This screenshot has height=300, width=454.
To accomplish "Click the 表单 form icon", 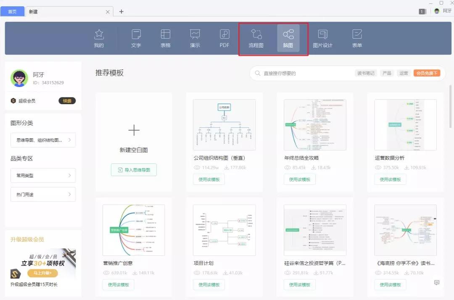I will click(356, 38).
